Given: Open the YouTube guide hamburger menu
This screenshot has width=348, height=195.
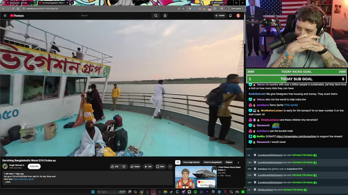Looking at the screenshot, I should pos(5,16).
